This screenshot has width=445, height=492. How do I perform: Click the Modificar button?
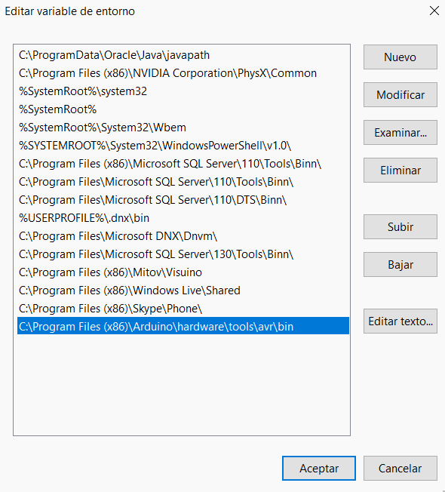click(400, 95)
